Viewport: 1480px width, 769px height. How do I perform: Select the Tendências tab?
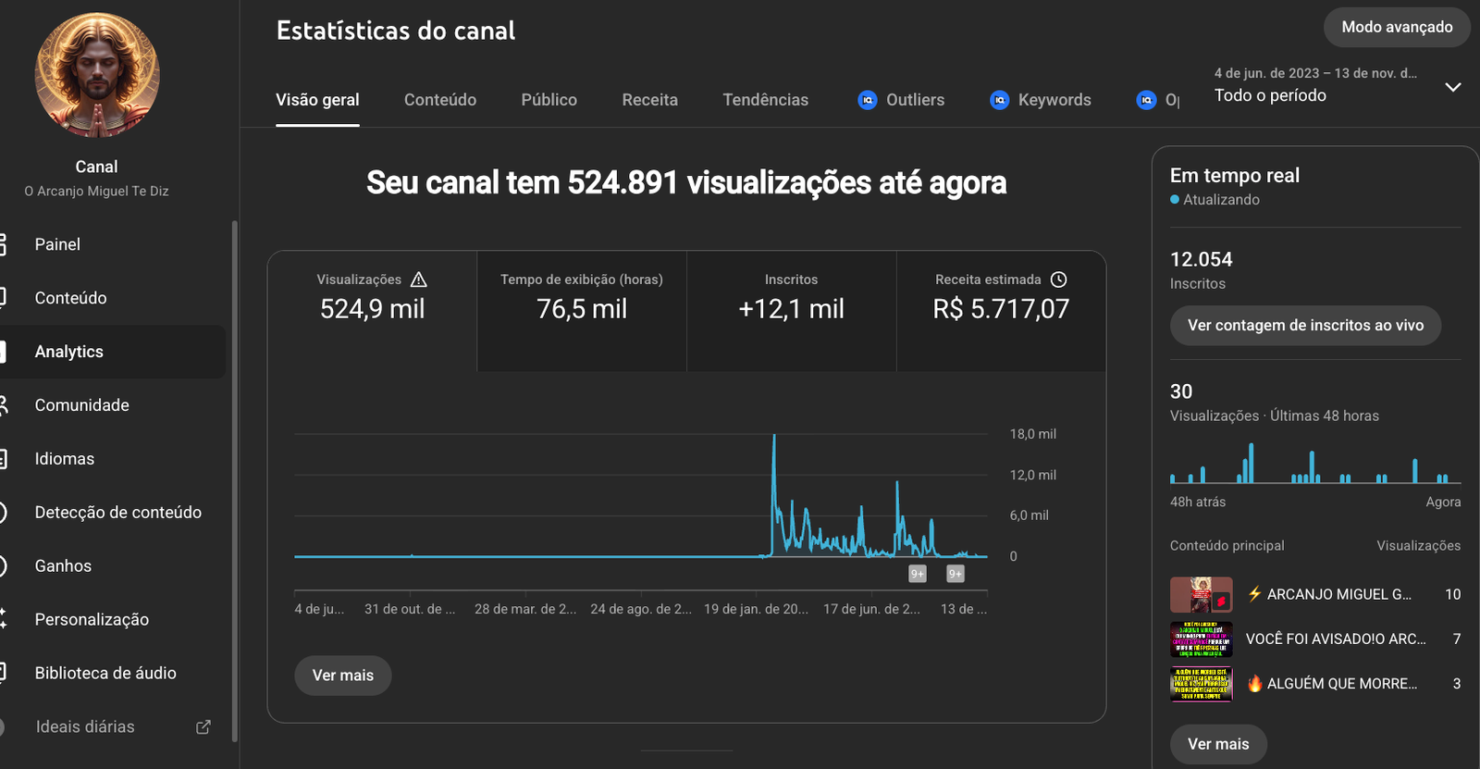(x=765, y=100)
